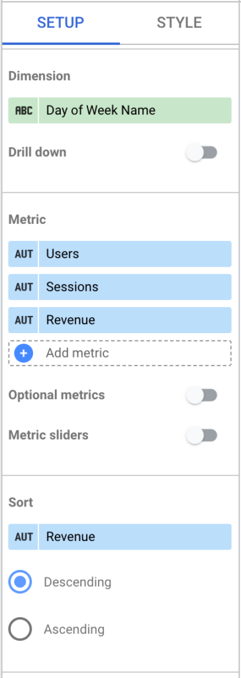Click the AUT aggregation icon beside Sessions

pos(23,287)
